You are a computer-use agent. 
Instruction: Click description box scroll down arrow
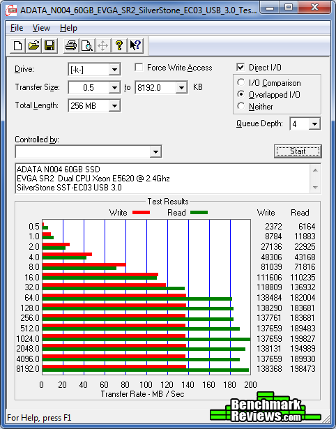[x=315, y=188]
